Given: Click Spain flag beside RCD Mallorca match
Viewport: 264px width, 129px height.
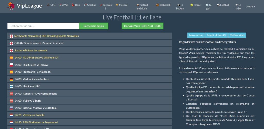Looking at the screenshot, I should point(11,58).
